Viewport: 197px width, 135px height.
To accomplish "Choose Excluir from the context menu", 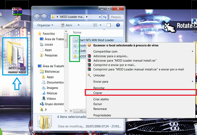I will pos(141,104).
